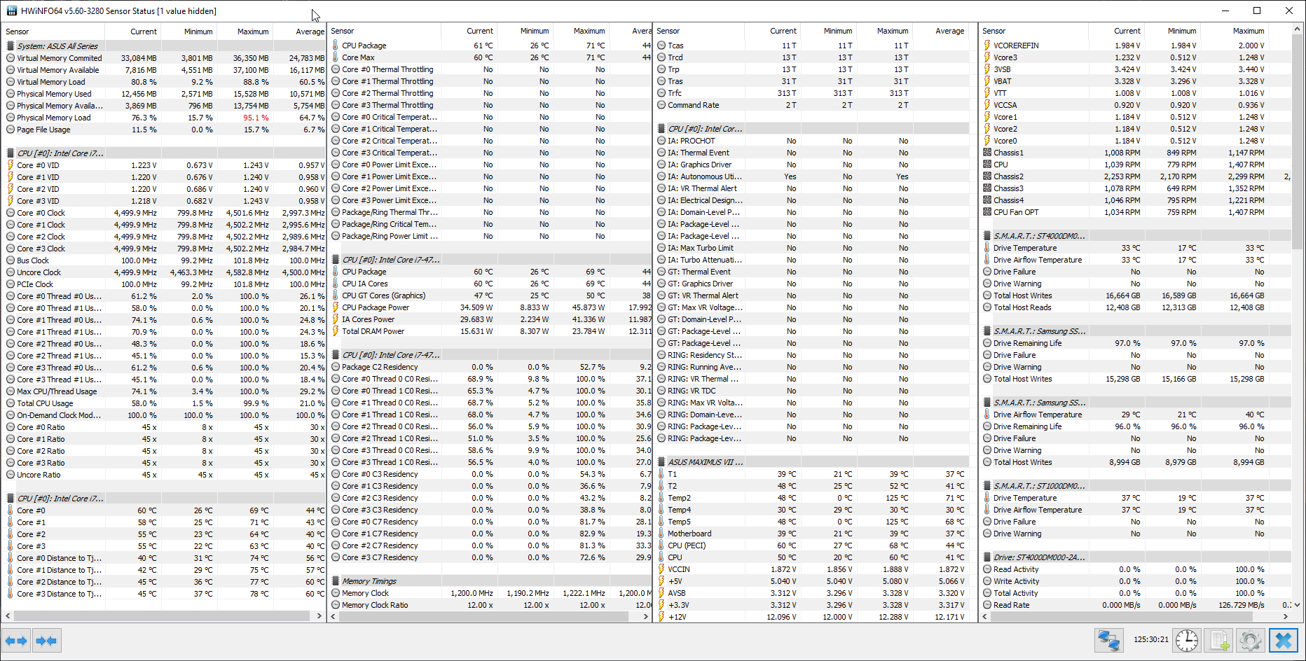Click the Maximum column header in rightmost panel

pyautogui.click(x=1248, y=31)
